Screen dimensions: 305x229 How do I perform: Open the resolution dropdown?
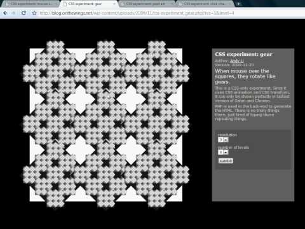click(223, 139)
